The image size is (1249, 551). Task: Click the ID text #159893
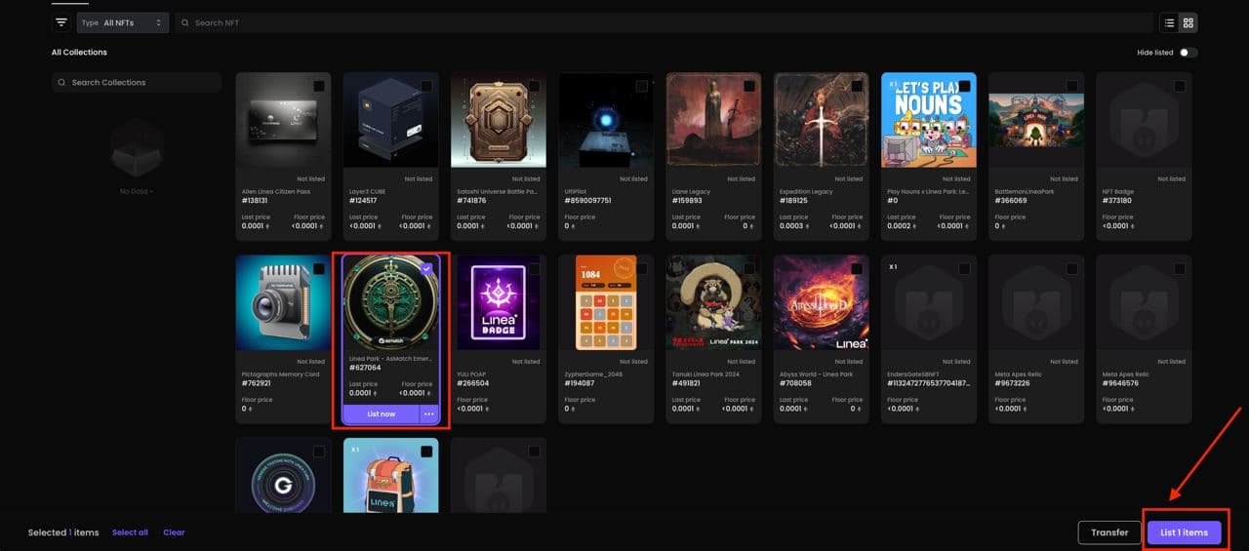pos(689,201)
